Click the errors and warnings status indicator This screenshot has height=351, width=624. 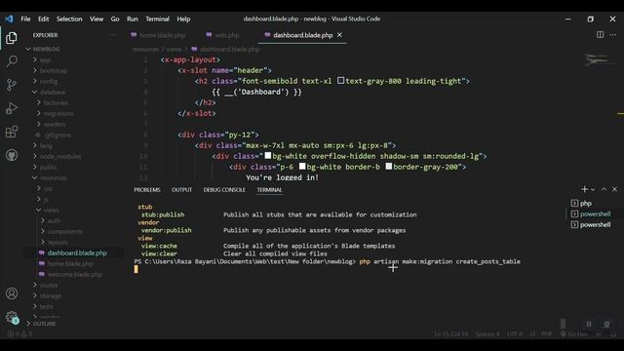[19, 334]
